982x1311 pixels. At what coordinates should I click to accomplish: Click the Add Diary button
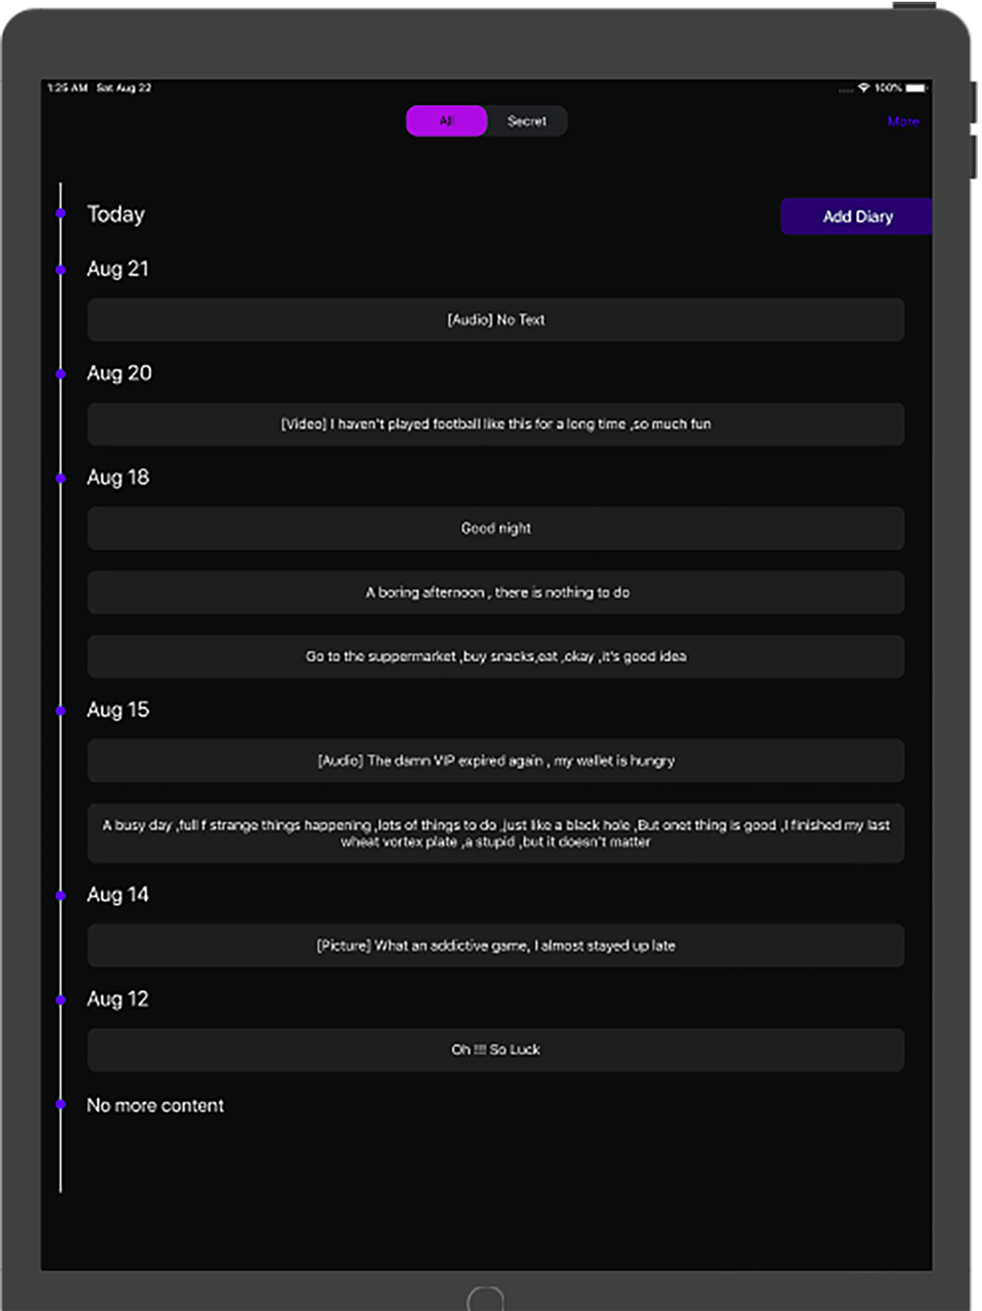coord(856,216)
